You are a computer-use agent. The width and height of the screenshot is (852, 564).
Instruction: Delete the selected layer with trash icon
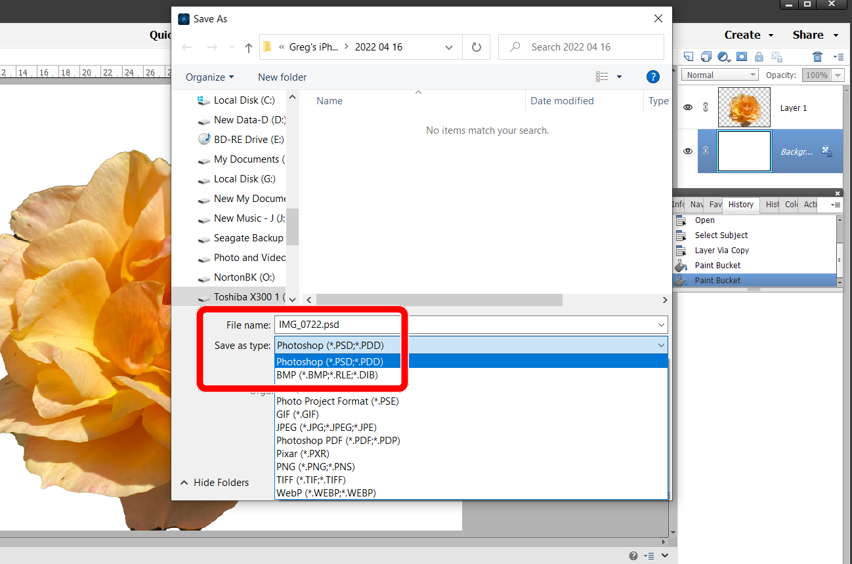[x=818, y=57]
